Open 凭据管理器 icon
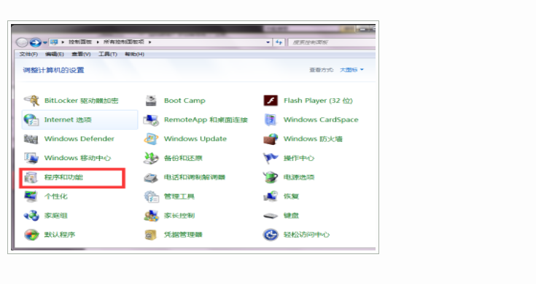The width and height of the screenshot is (536, 284). 151,234
